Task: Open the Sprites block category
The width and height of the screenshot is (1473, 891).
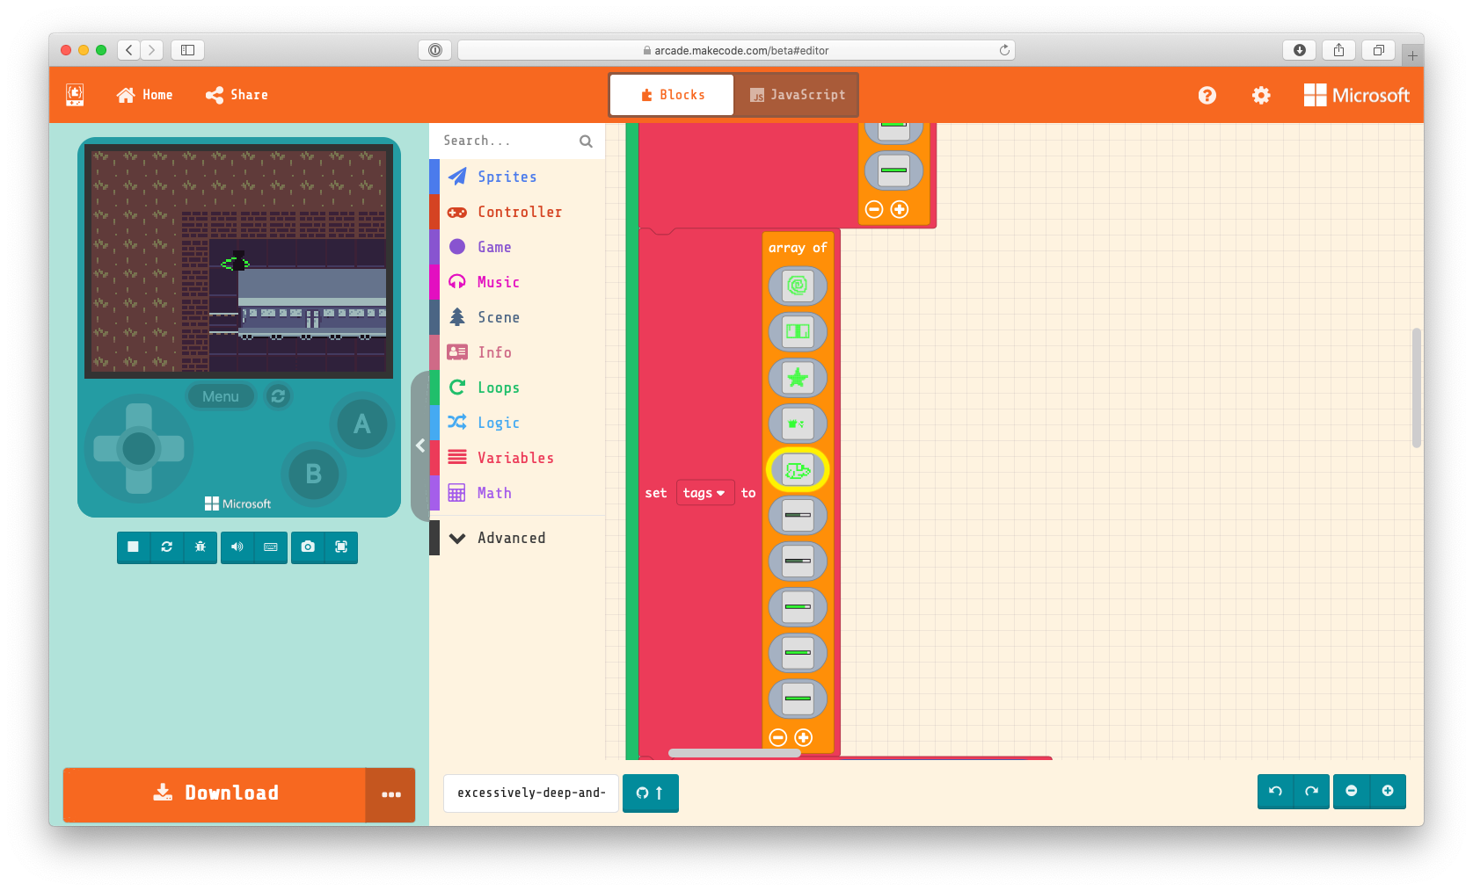Action: pyautogui.click(x=517, y=177)
